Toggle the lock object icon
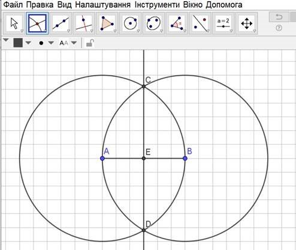 90,43
